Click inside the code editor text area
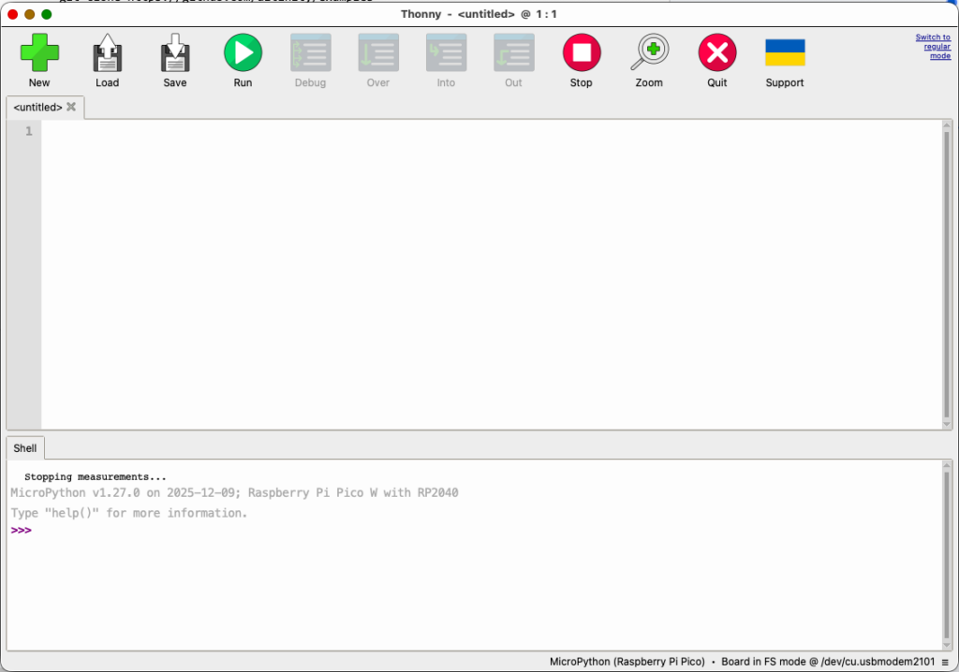 [487, 271]
